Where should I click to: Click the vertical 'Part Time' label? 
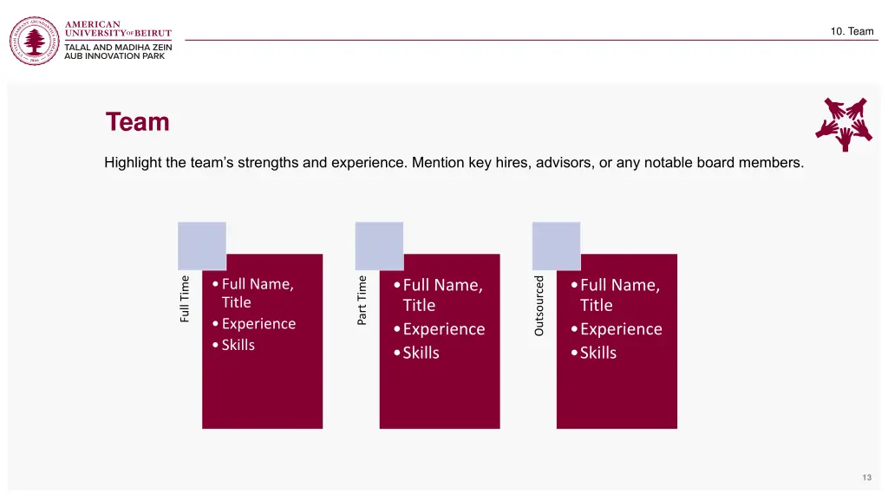[x=362, y=301]
